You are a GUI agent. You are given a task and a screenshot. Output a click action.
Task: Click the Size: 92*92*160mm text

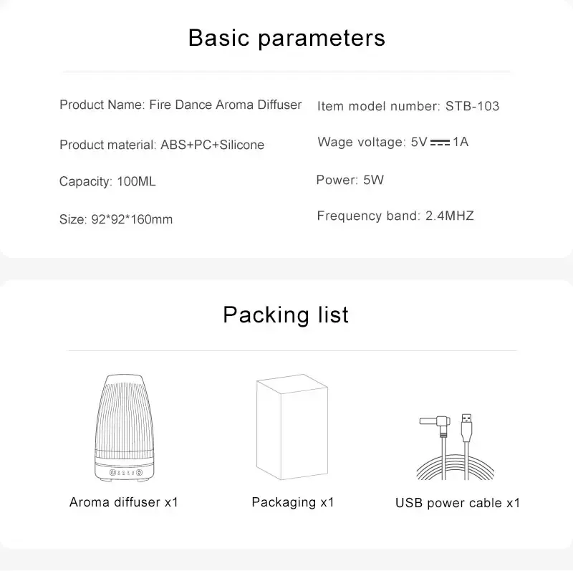click(116, 219)
